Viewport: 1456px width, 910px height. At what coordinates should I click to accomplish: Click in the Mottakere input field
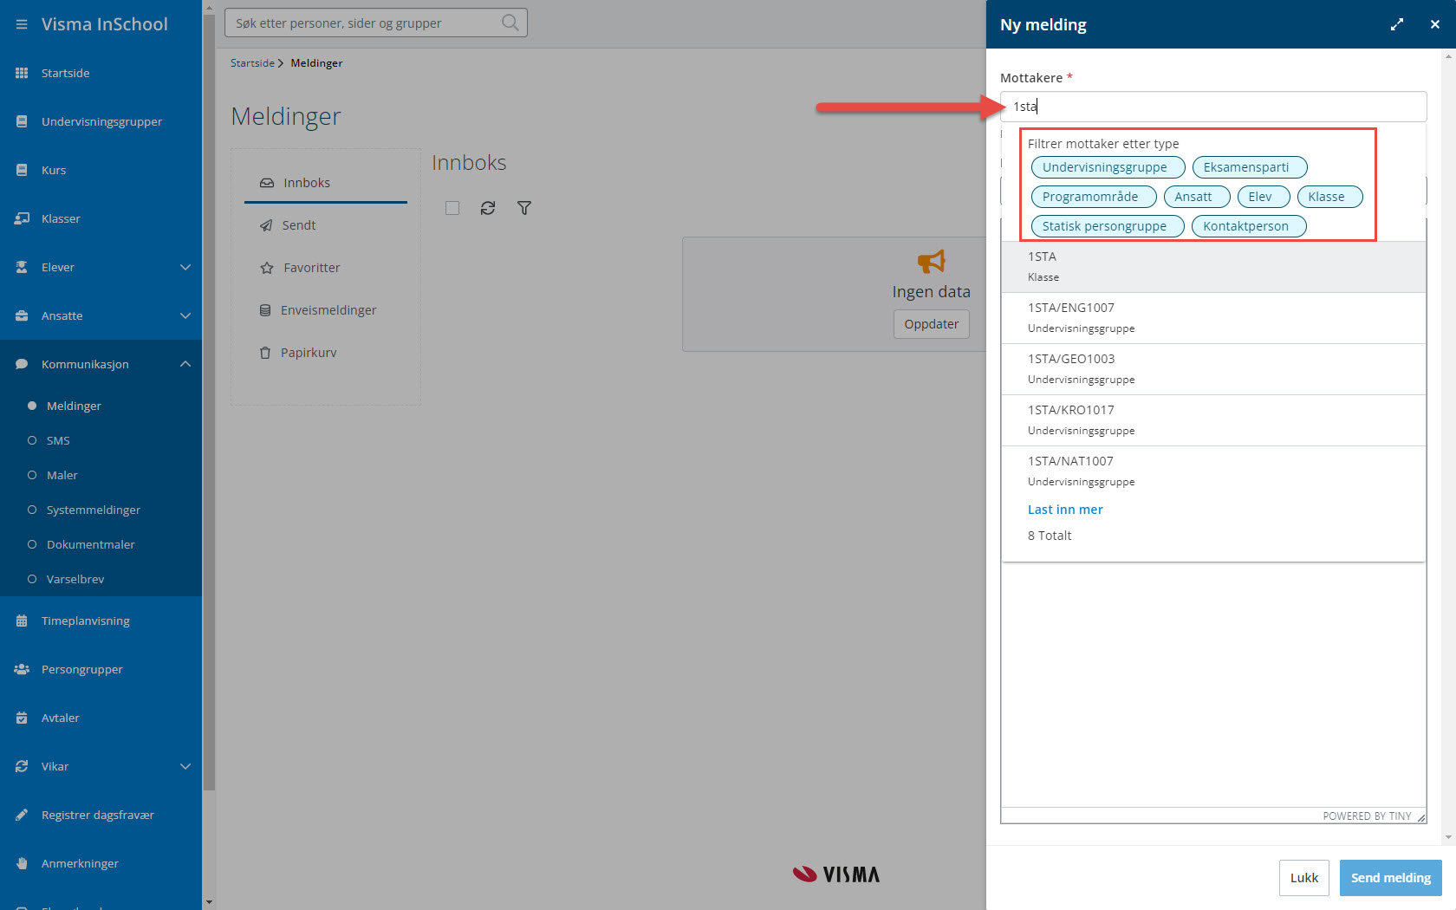click(1213, 107)
